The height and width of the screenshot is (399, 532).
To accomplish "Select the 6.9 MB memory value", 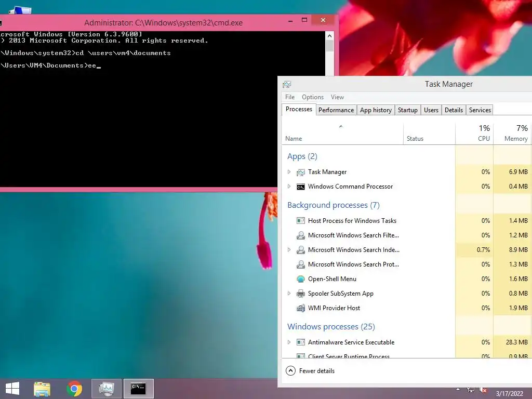I will tap(518, 172).
